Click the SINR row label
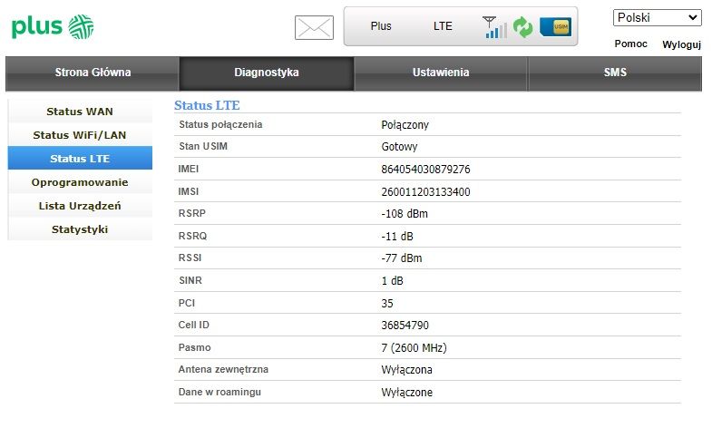This screenshot has height=428, width=712. pos(190,281)
